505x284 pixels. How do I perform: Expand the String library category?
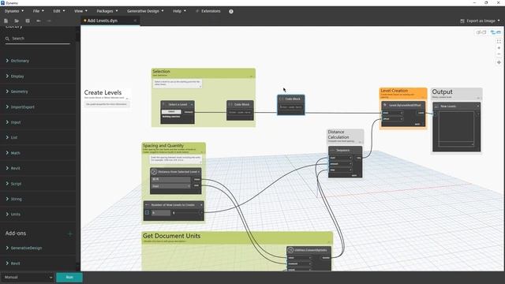click(7, 199)
